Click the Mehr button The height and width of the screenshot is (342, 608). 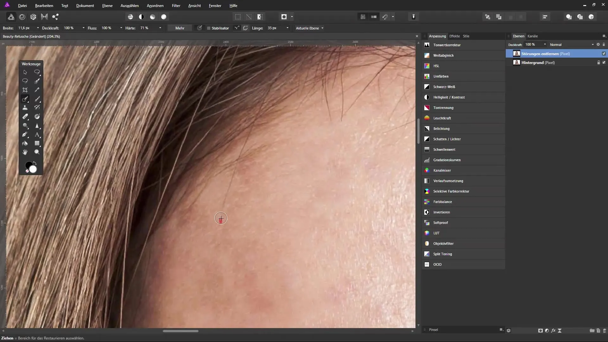(x=180, y=28)
